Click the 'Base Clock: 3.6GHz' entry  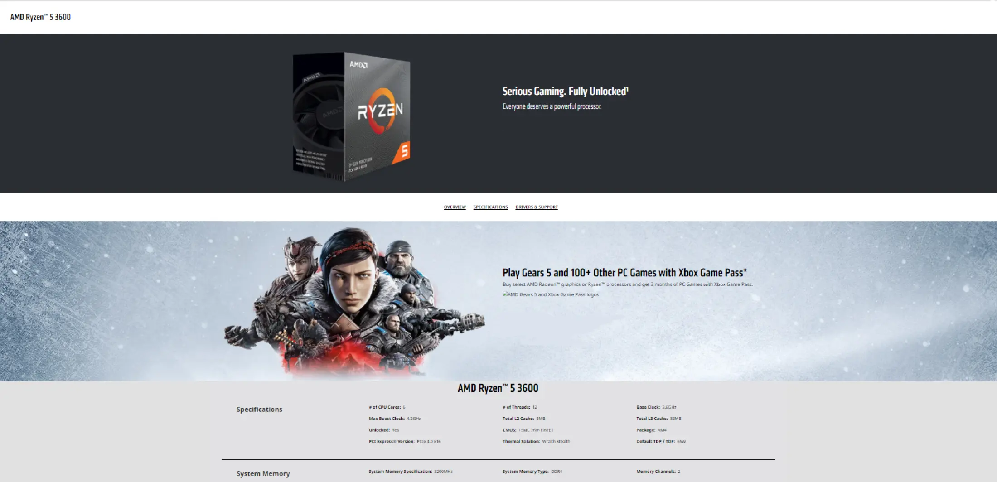656,407
